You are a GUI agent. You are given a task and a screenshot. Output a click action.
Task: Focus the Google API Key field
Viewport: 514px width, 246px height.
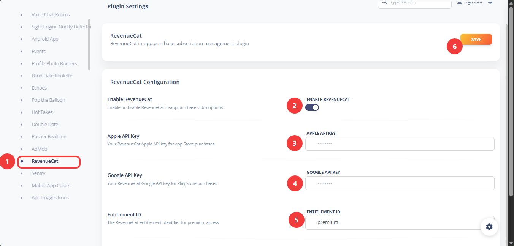click(x=400, y=183)
